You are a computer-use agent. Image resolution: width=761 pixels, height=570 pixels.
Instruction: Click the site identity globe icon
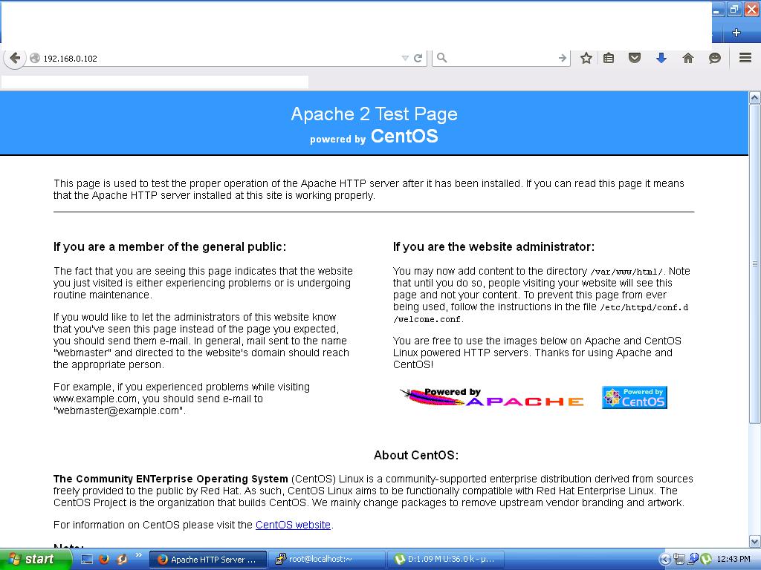(35, 58)
